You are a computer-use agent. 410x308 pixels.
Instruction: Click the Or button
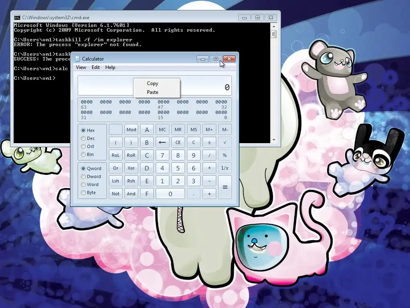click(x=116, y=168)
